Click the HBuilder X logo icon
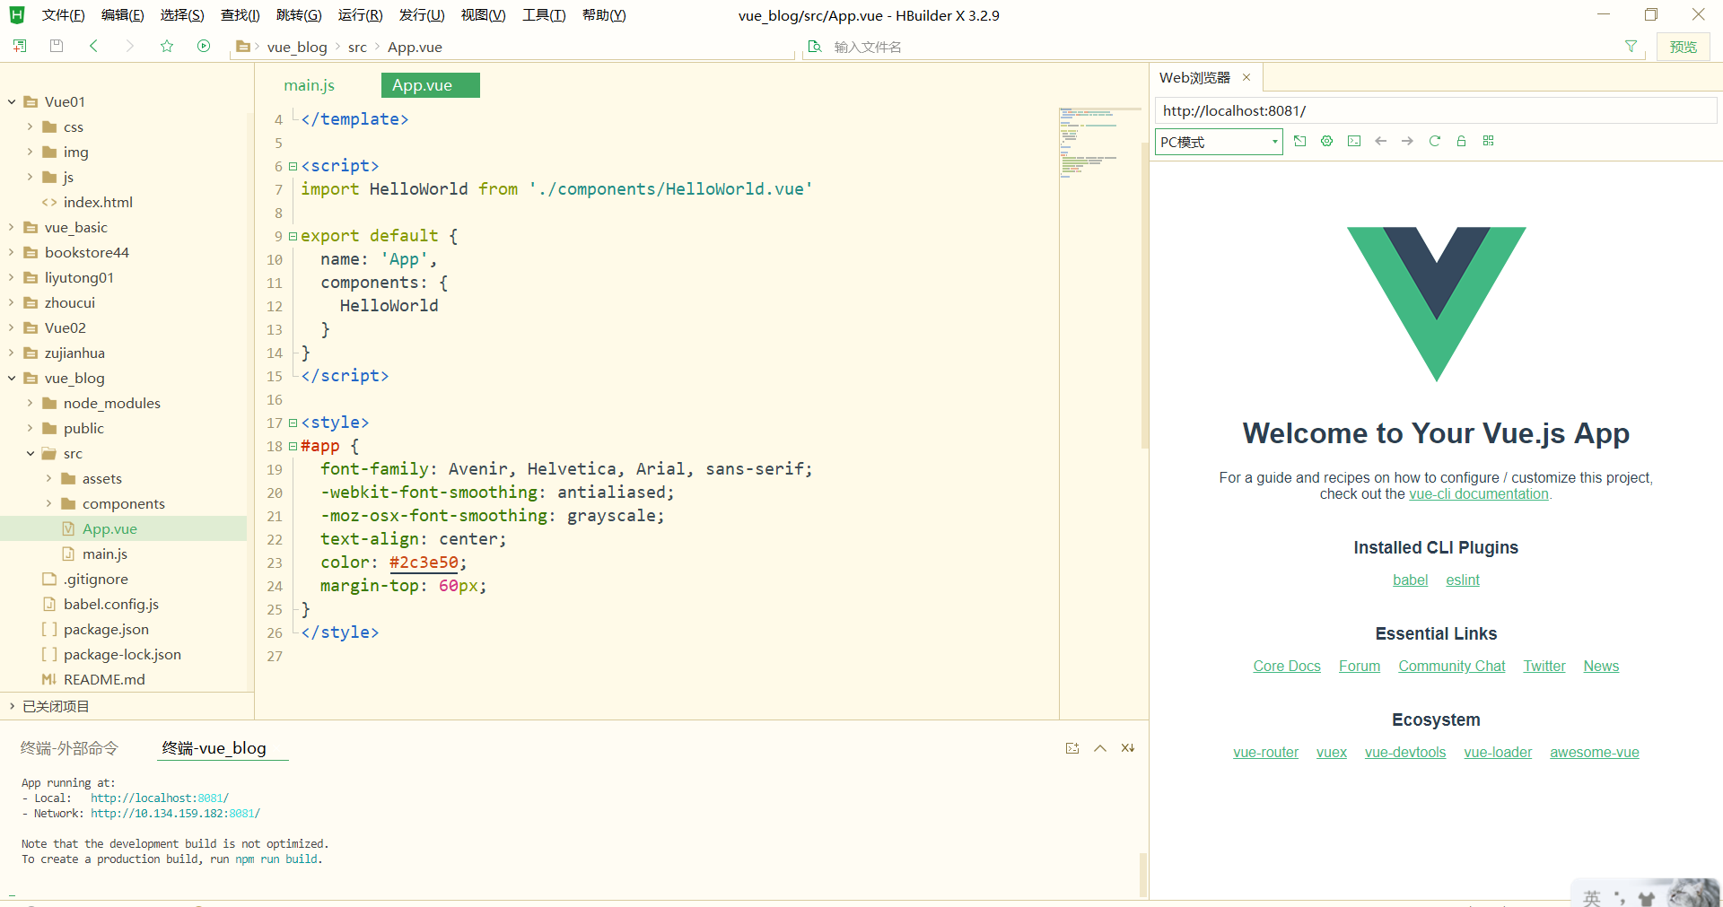The height and width of the screenshot is (907, 1723). pos(17,14)
